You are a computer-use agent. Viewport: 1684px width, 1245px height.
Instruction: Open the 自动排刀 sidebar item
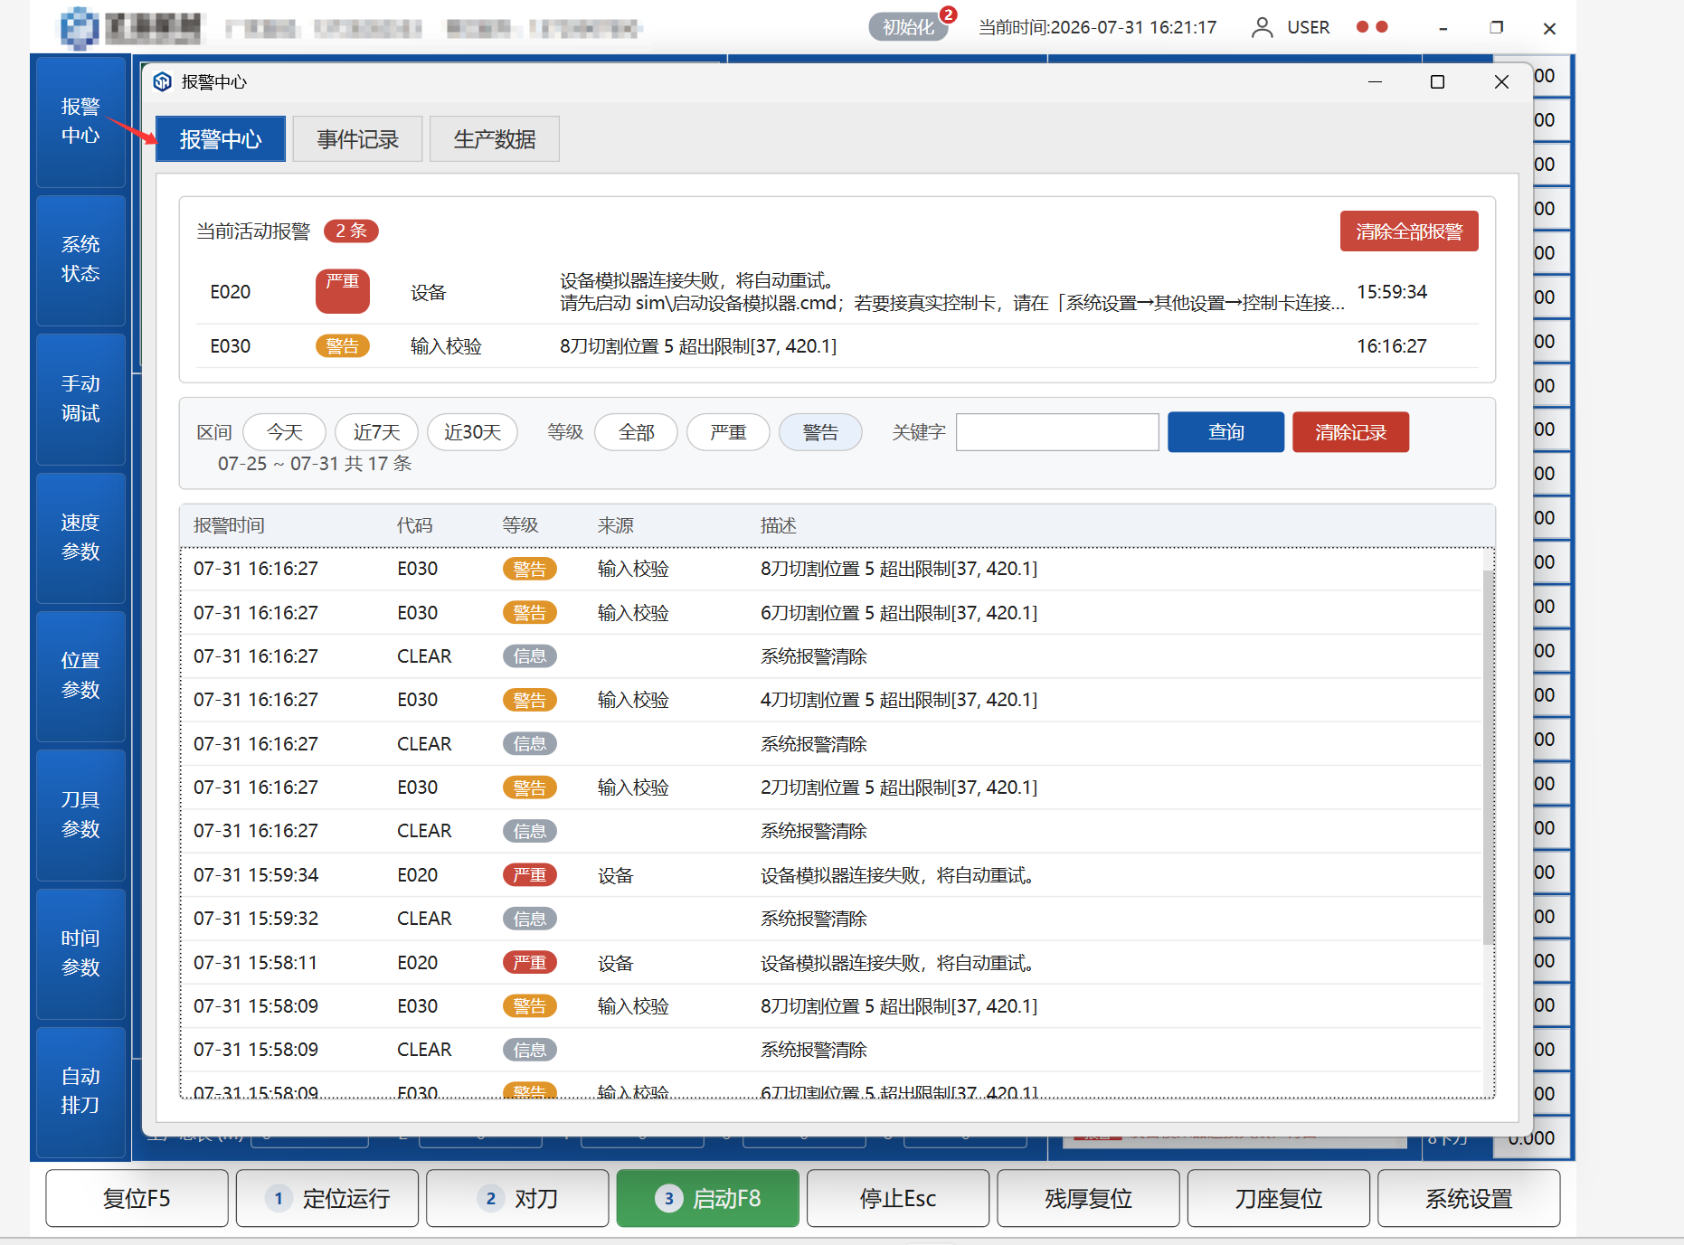pyautogui.click(x=80, y=1091)
